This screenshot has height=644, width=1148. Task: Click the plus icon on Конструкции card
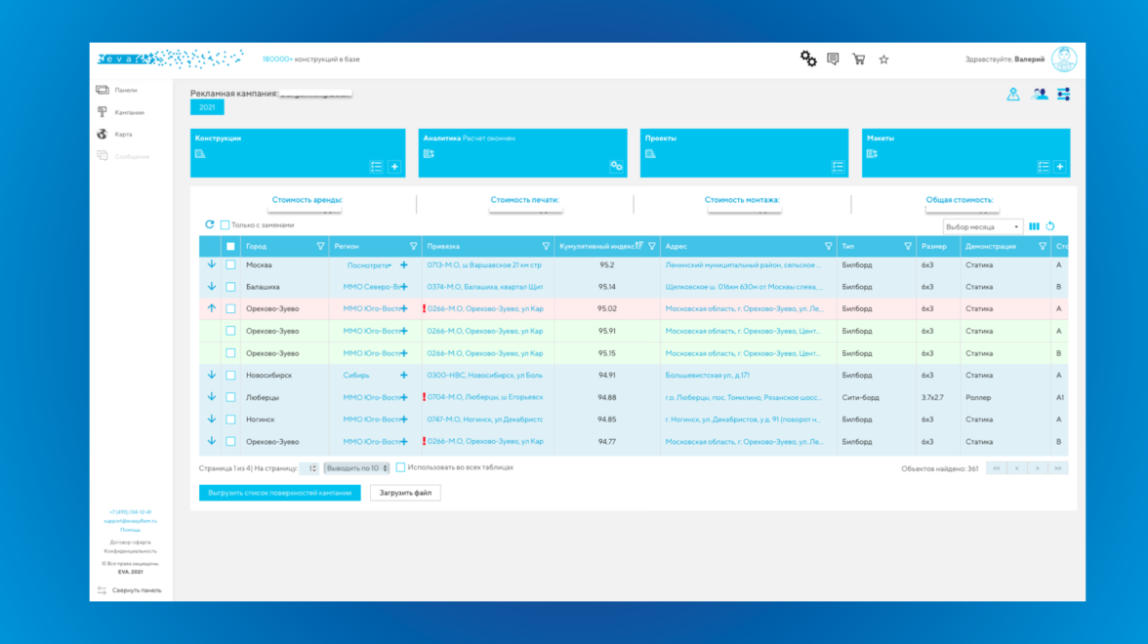tap(394, 167)
